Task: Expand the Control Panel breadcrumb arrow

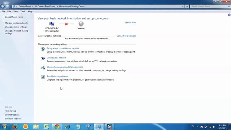Action: (x=33, y=6)
